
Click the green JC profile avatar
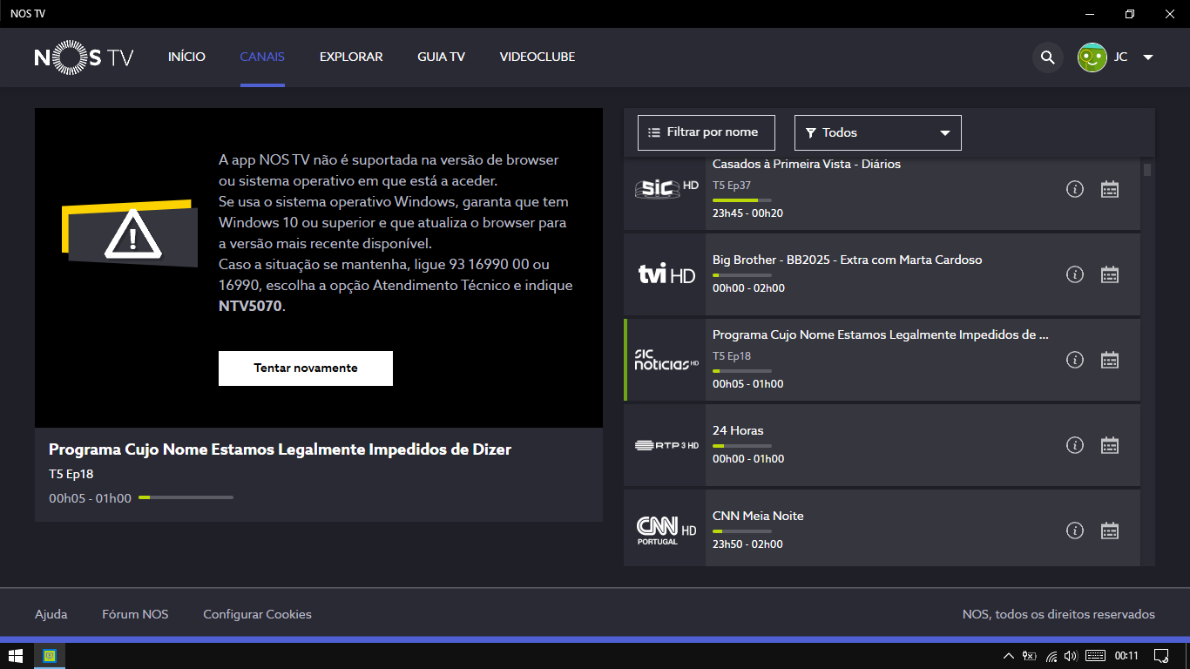(x=1092, y=57)
